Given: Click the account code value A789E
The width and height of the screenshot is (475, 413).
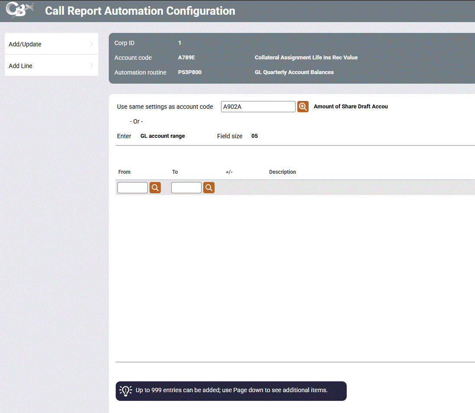Looking at the screenshot, I should [186, 58].
